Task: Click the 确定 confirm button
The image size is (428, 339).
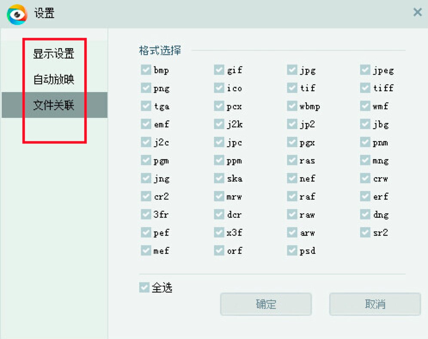Action: click(266, 304)
